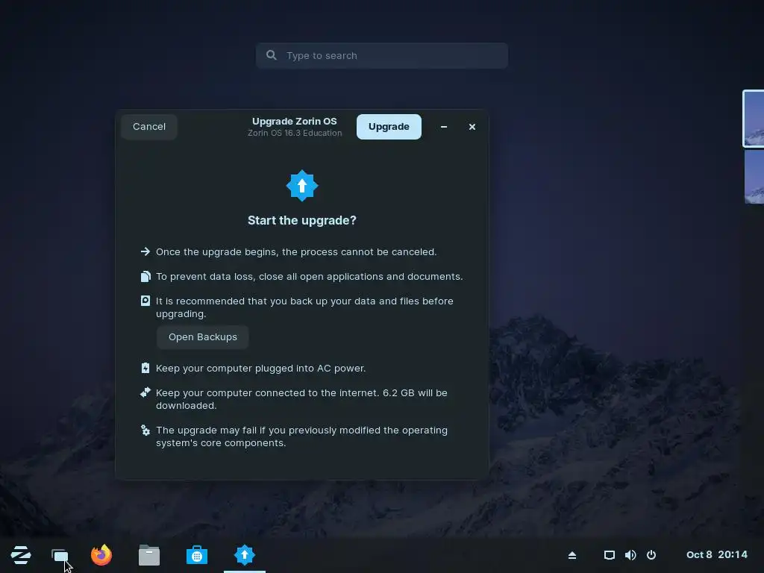Click the search magnifier icon
This screenshot has height=573, width=764.
tap(272, 55)
